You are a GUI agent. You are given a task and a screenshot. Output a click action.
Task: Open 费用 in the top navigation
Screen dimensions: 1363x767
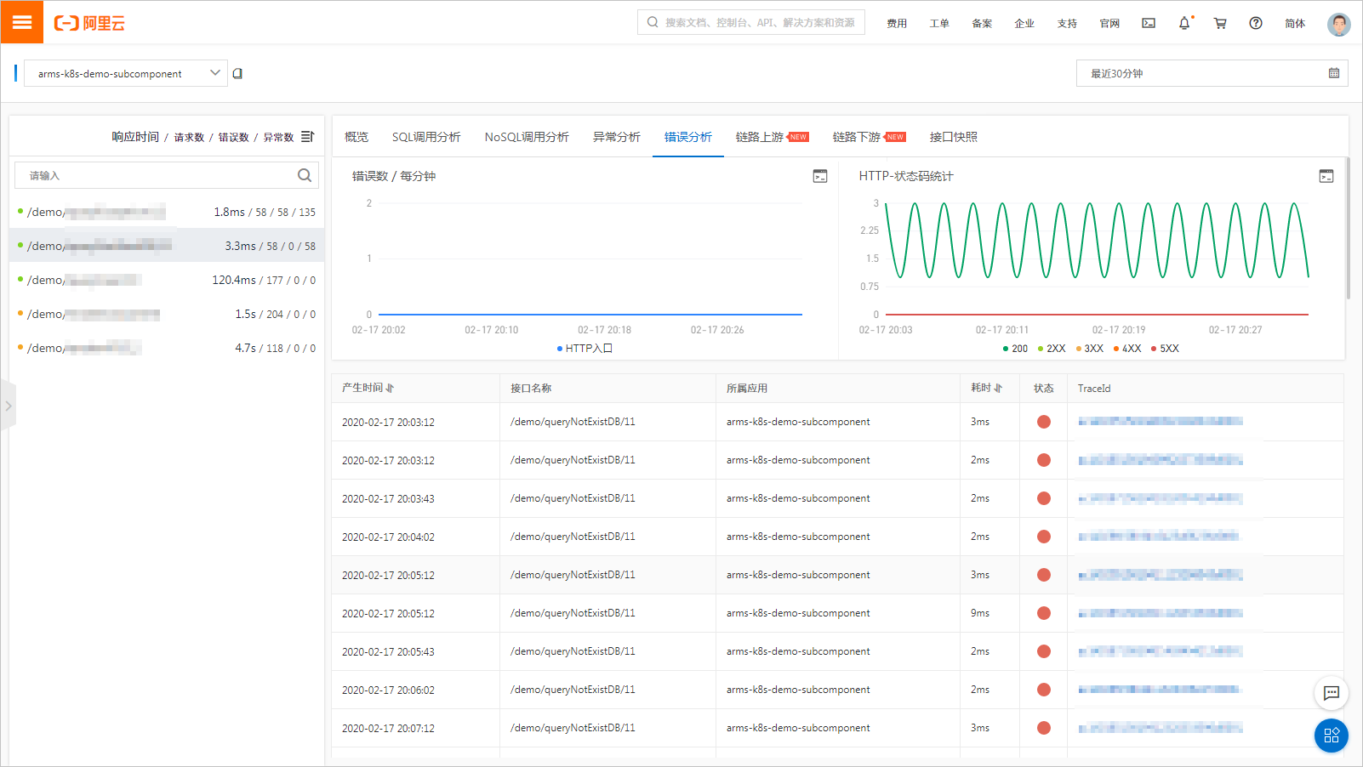[897, 23]
